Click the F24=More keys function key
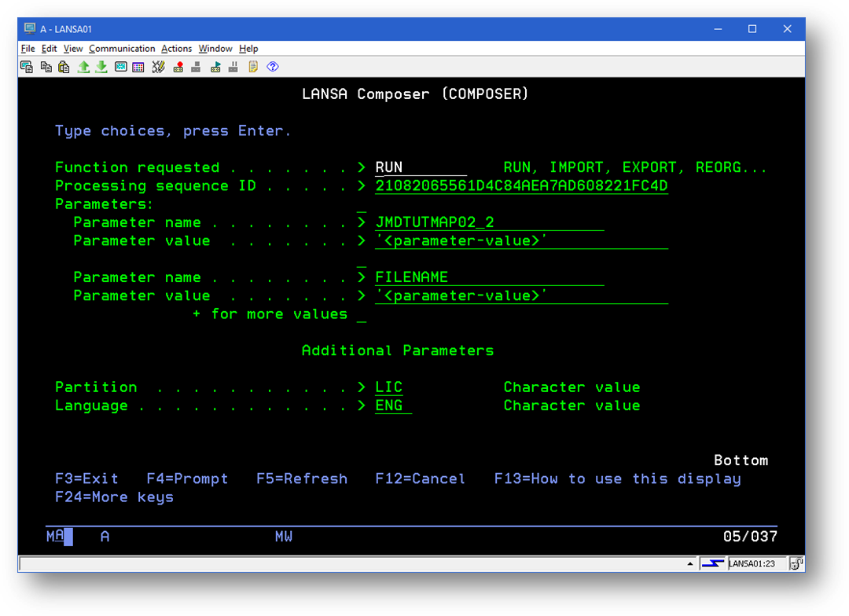 click(114, 497)
